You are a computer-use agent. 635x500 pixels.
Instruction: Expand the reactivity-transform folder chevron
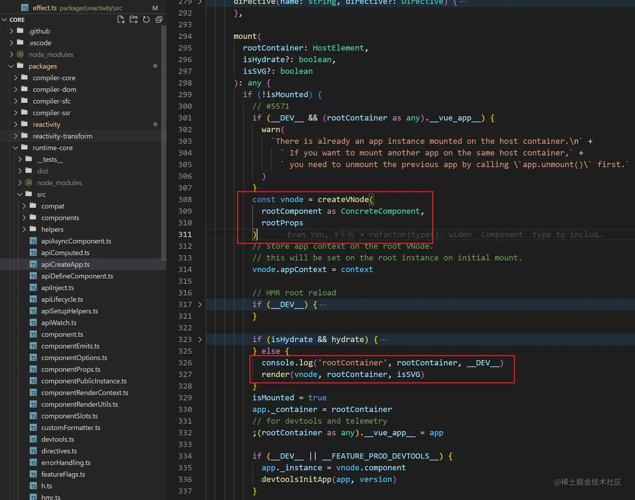point(16,136)
